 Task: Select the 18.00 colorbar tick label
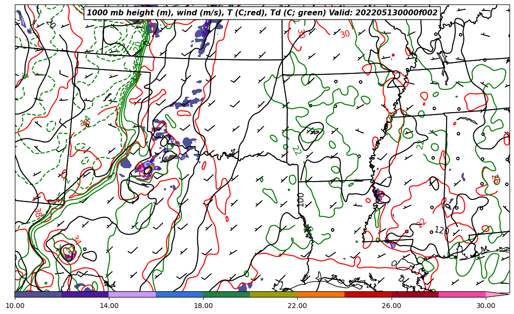click(203, 306)
